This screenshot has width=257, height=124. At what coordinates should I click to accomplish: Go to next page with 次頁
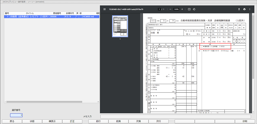click(x=139, y=121)
